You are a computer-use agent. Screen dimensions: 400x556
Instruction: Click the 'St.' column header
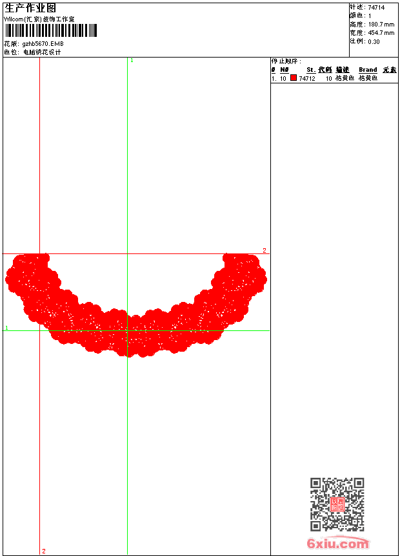click(311, 70)
